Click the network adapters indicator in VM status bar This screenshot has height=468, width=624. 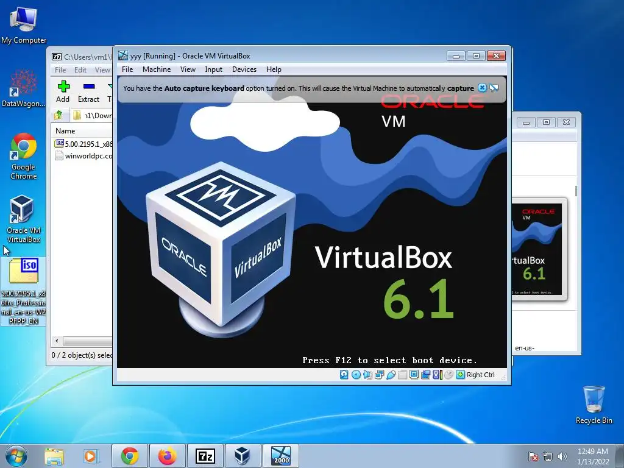pyautogui.click(x=379, y=375)
